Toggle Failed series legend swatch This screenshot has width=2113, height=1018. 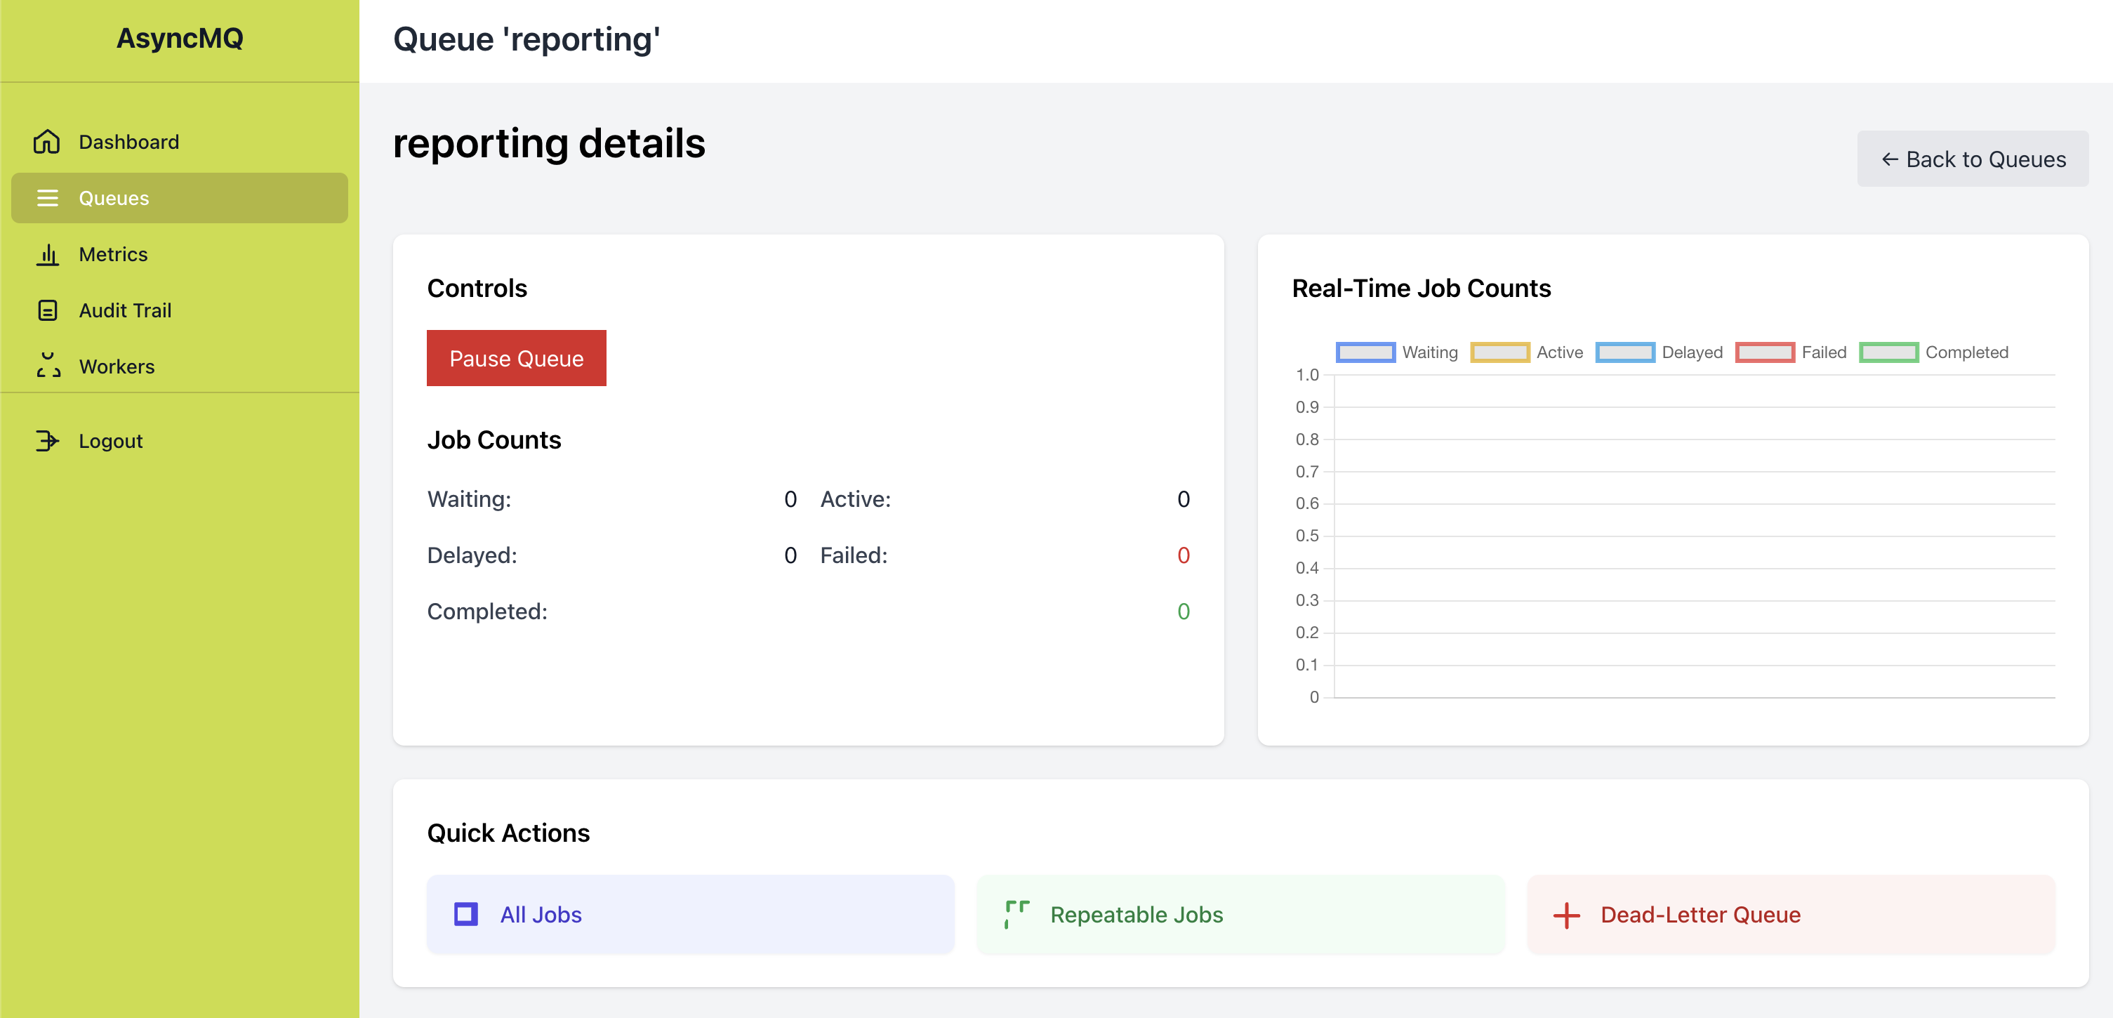(1766, 352)
